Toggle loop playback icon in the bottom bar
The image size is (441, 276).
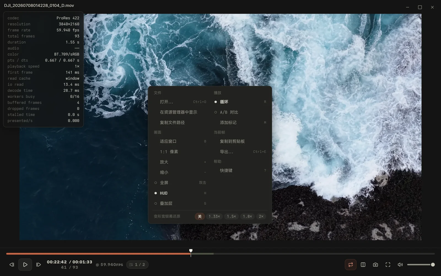(351, 265)
